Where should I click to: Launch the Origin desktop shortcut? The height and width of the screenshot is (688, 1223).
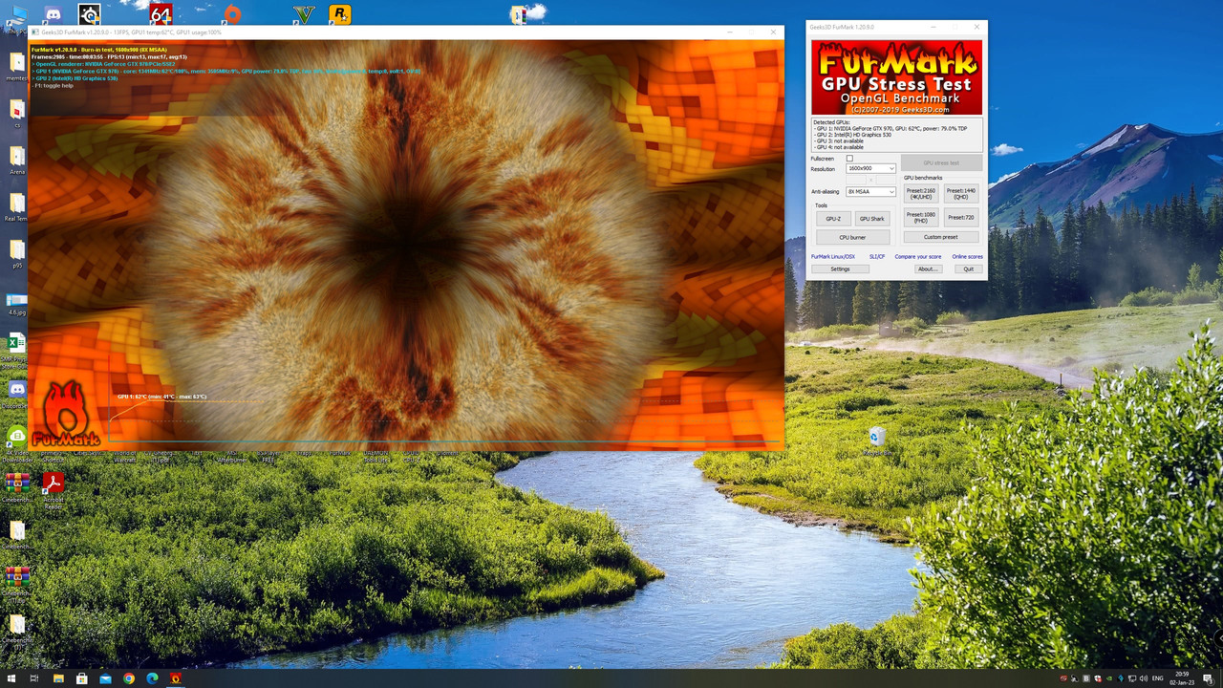(x=232, y=14)
